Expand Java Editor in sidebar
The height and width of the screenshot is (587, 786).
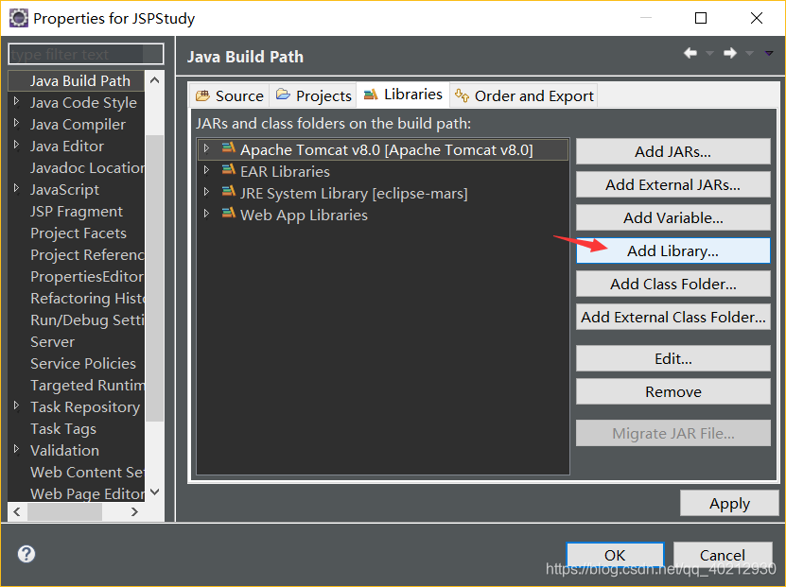click(16, 146)
